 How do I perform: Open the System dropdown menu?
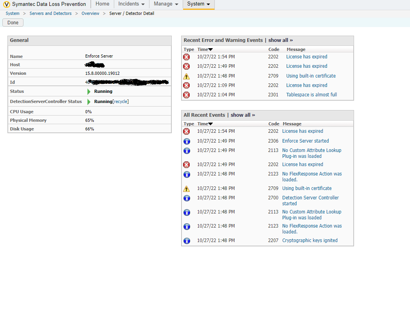(x=198, y=4)
